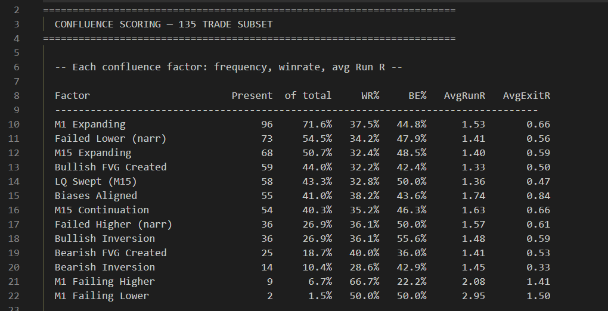608x311 pixels.
Task: Click the 'Bullish Inversion' factor label
Action: pyautogui.click(x=105, y=238)
